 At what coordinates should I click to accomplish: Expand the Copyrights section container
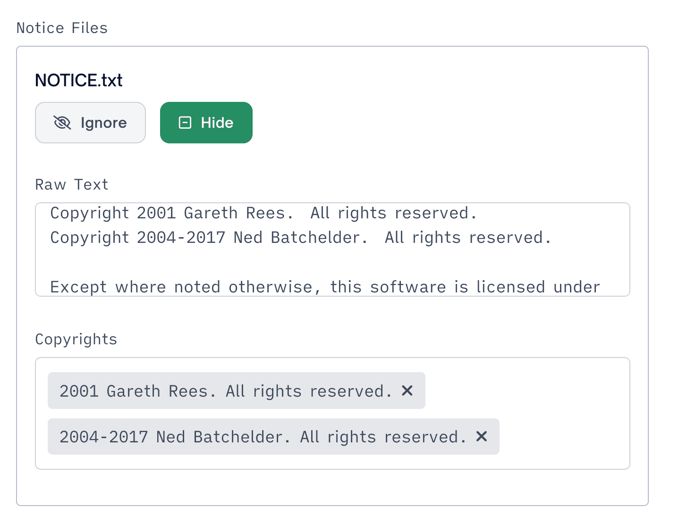coord(332,413)
